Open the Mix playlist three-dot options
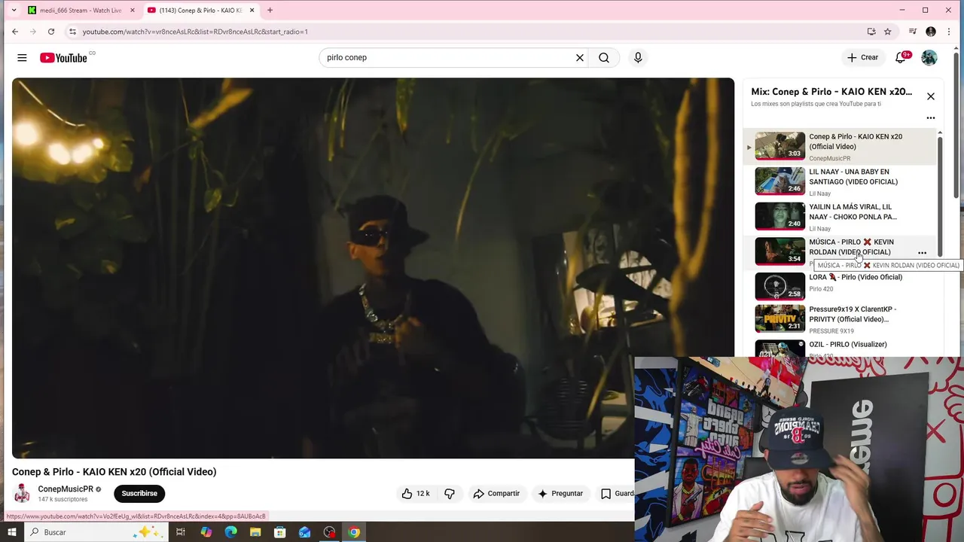Image resolution: width=964 pixels, height=542 pixels. (x=931, y=118)
